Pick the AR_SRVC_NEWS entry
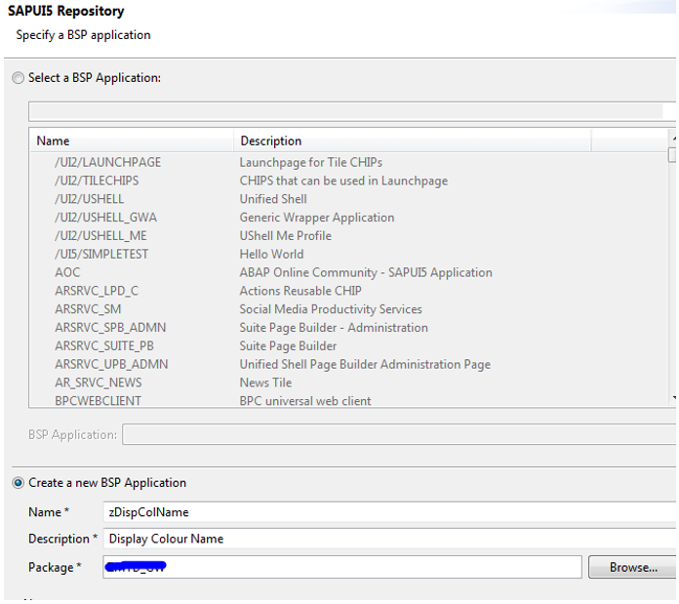This screenshot has width=679, height=604. [349, 383]
